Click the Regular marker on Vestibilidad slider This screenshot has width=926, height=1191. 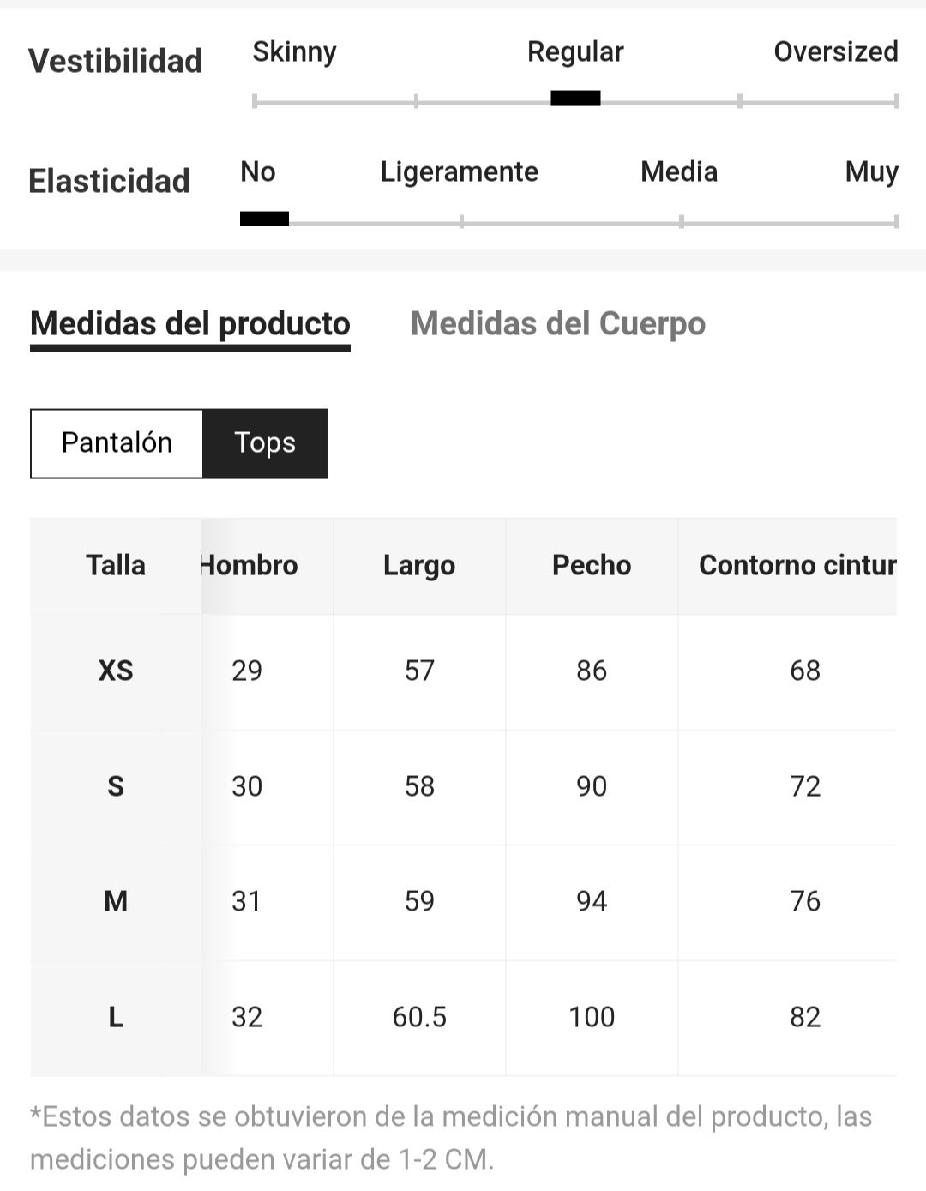(x=575, y=99)
